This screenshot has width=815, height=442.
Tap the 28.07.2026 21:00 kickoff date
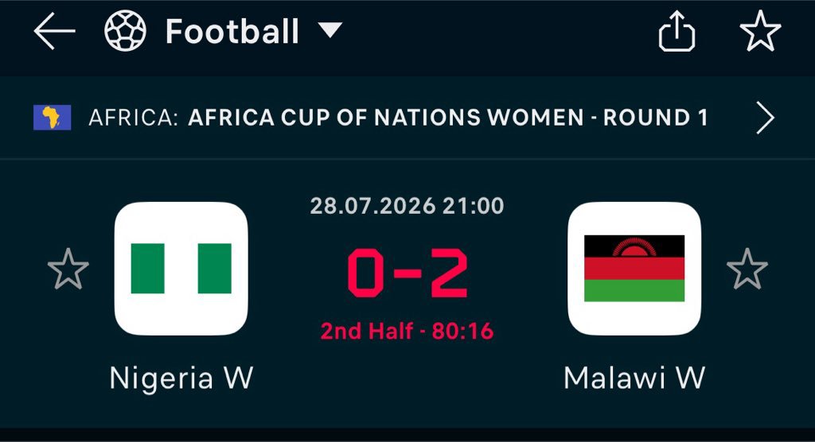tap(407, 206)
